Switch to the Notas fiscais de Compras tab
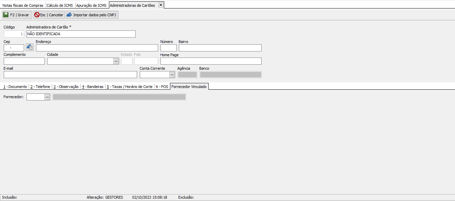The height and width of the screenshot is (201, 455). (x=23, y=5)
